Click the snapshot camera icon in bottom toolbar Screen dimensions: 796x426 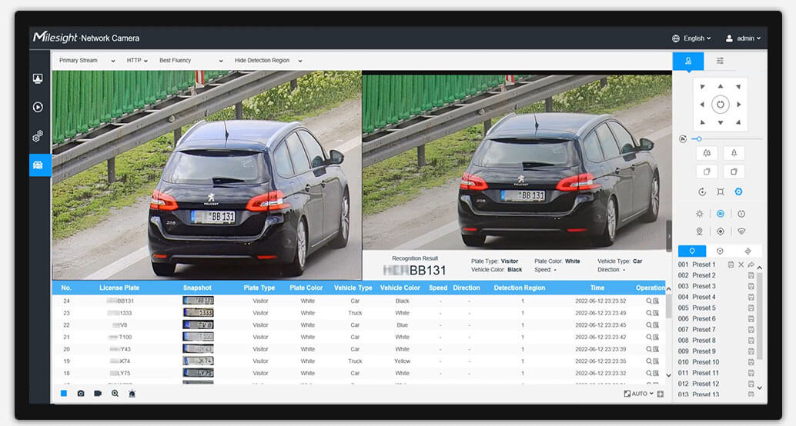pos(81,393)
